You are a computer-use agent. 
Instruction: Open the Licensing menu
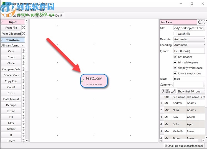pos(30,10)
